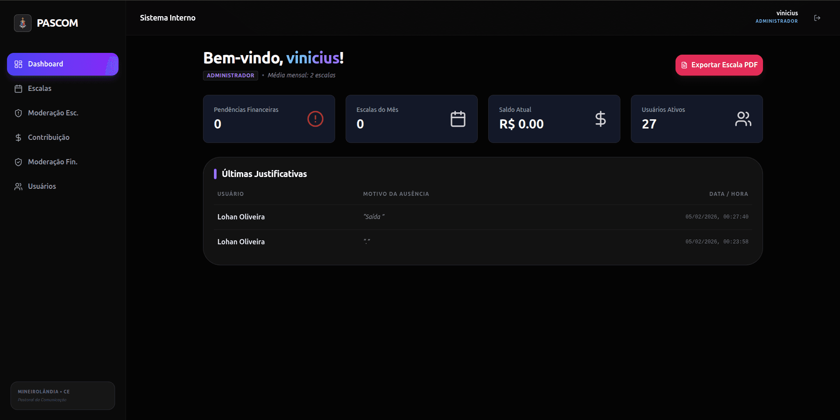
Task: Click the PASCOM logo emblem
Action: [23, 23]
